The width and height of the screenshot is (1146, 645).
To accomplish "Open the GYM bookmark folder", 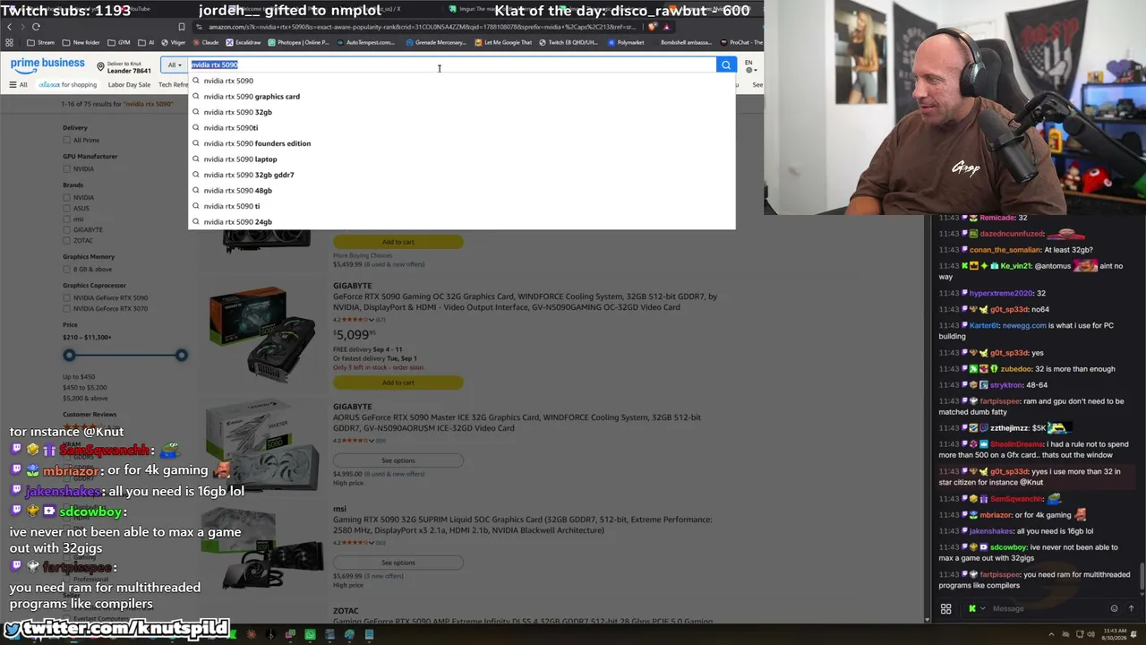I will 120,42.
